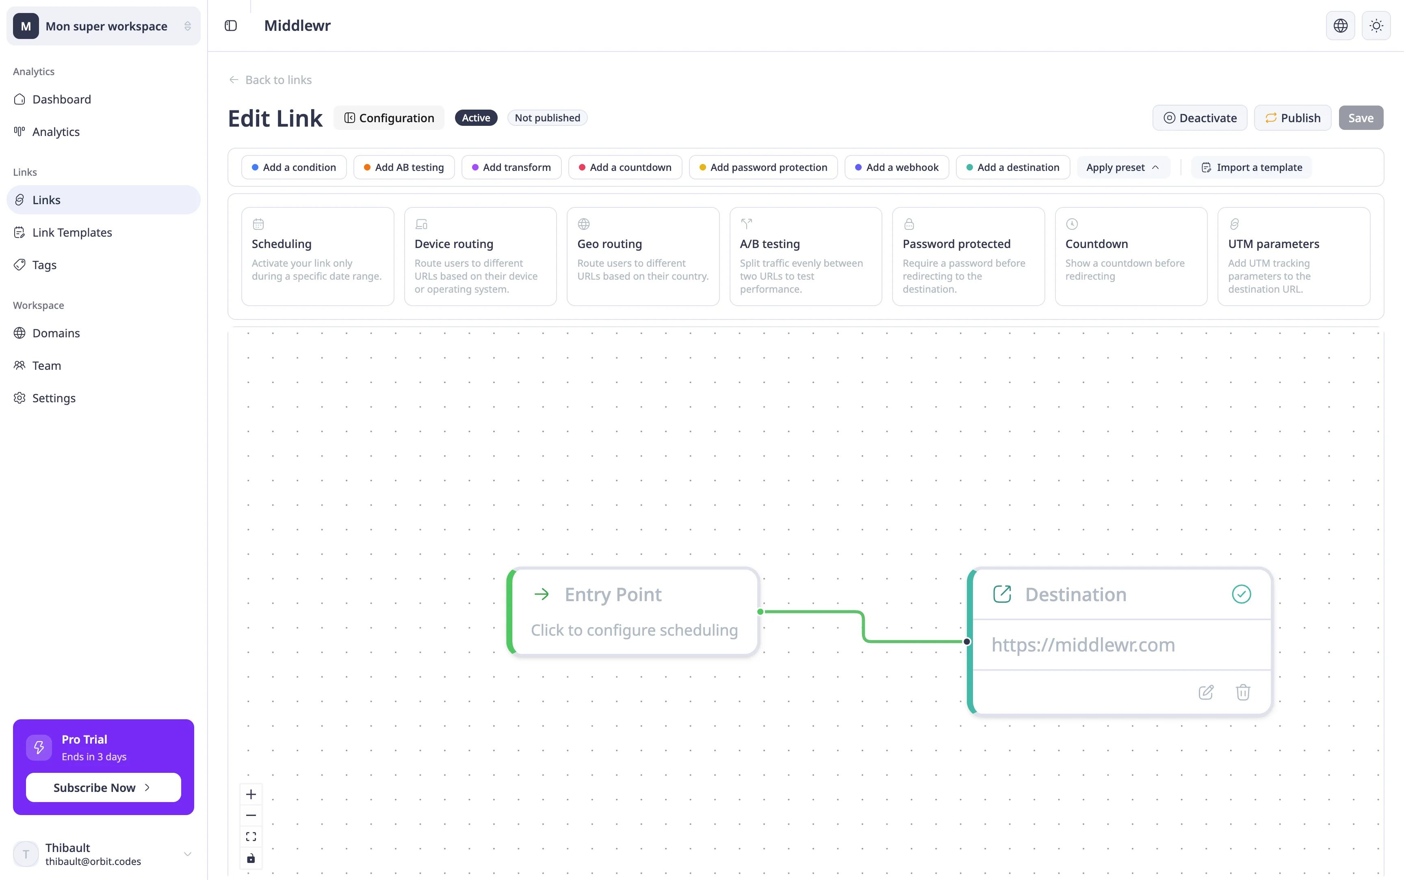Open Analytics in sidebar
This screenshot has height=880, width=1404.
point(104,132)
